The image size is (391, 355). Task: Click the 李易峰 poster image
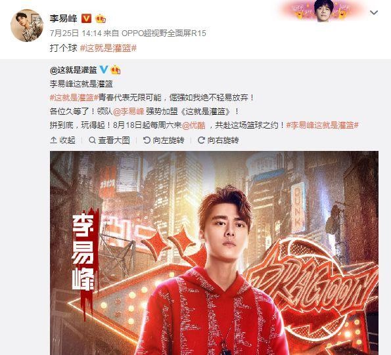coord(214,253)
